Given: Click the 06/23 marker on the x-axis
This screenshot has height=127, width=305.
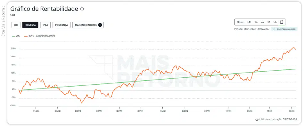Looking at the screenshot, I should tap(140, 111).
